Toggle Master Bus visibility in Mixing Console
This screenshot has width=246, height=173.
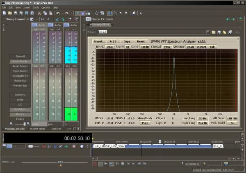20,81
